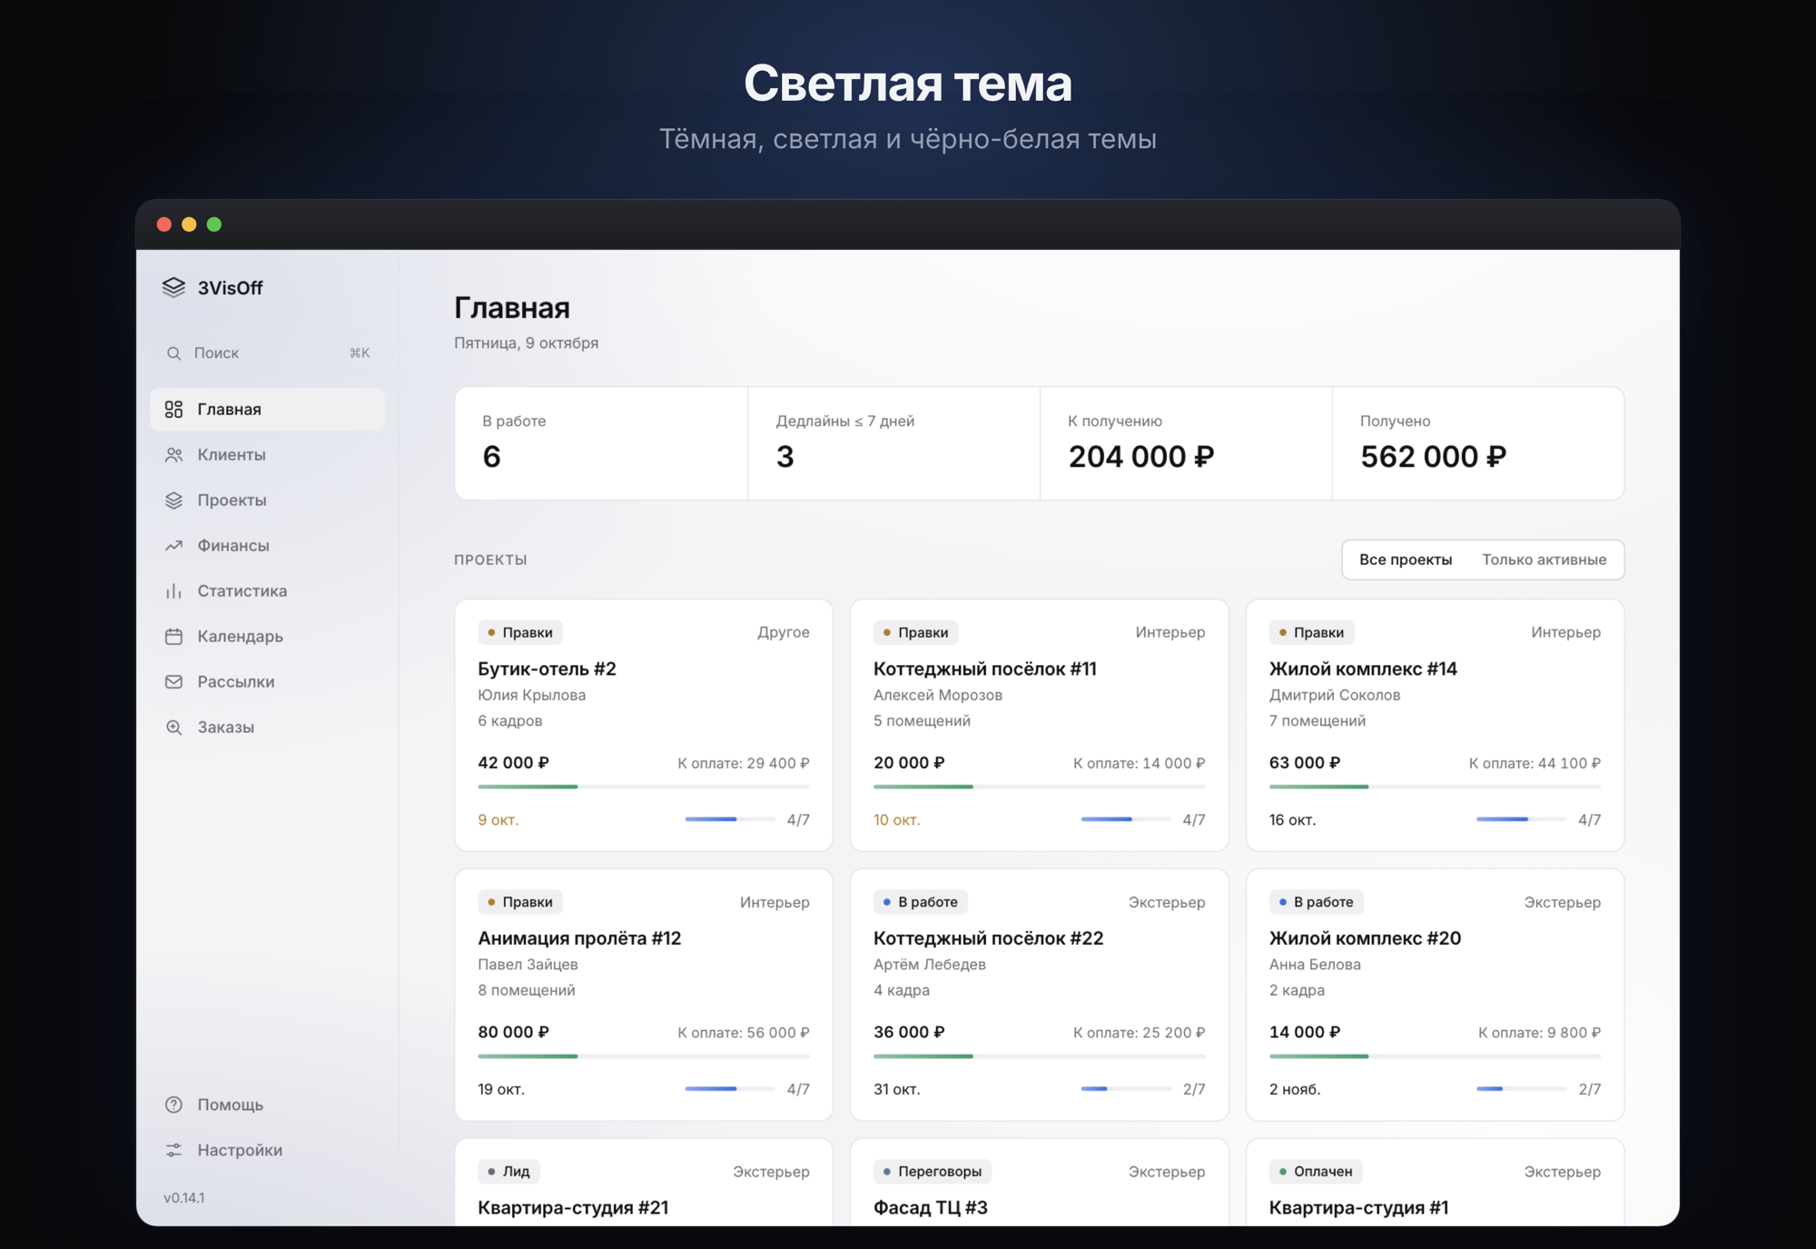Click the Проекты layers icon
Screen dimensions: 1816x1249
[x=173, y=501]
